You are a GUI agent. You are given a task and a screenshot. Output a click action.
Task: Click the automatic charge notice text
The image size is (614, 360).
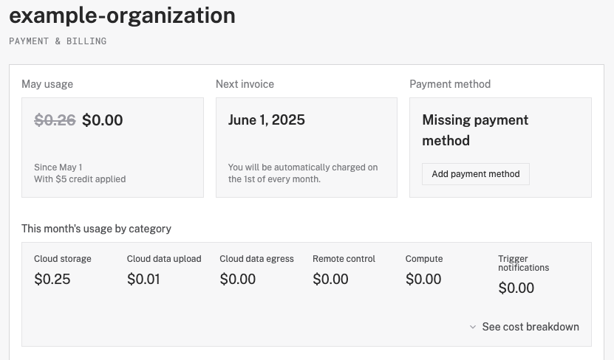click(303, 173)
